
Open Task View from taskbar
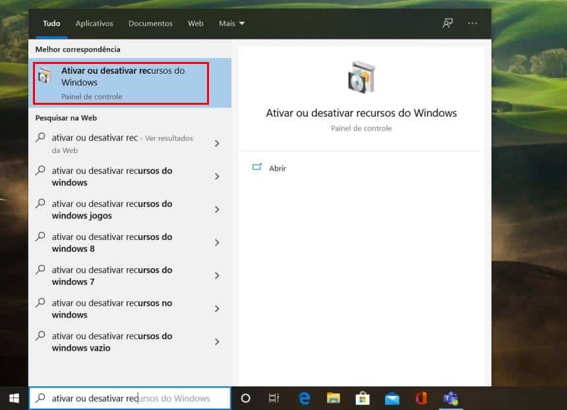pyautogui.click(x=274, y=398)
